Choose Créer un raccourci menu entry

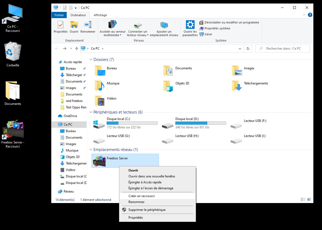[x=141, y=196]
